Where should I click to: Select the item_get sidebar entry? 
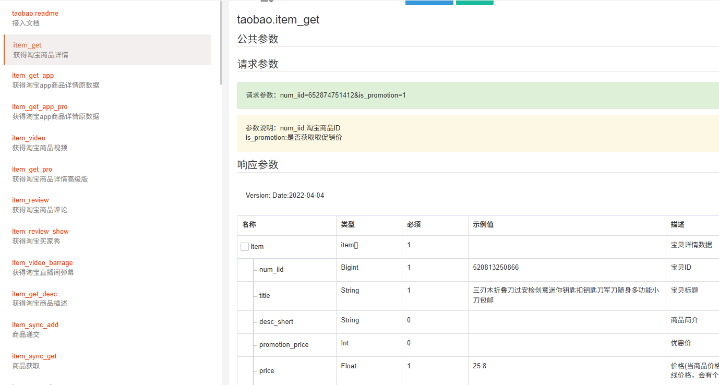click(107, 50)
